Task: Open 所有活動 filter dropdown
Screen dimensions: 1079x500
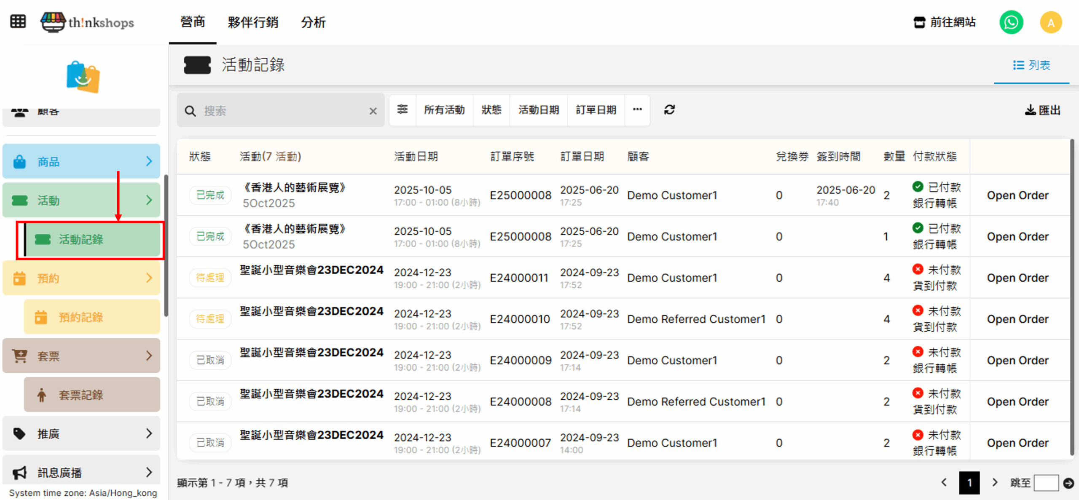Action: 444,110
